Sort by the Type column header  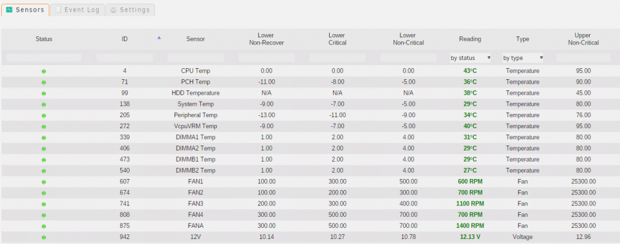tap(522, 39)
